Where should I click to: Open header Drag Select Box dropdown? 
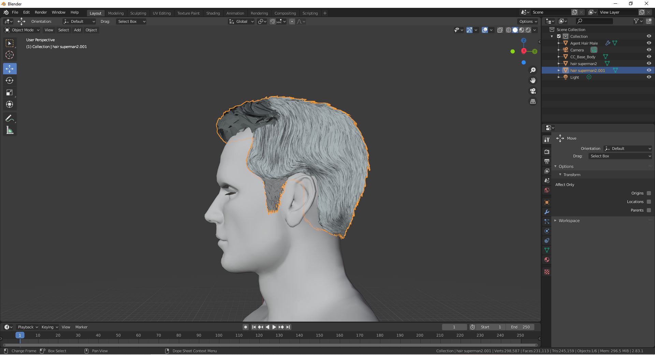(132, 21)
